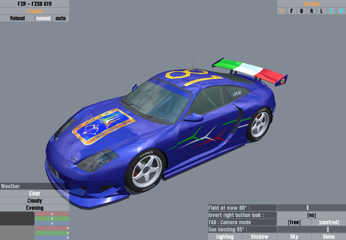Select the L screen option
Image resolution: width=346 pixels, height=240 pixels.
pos(321,11)
